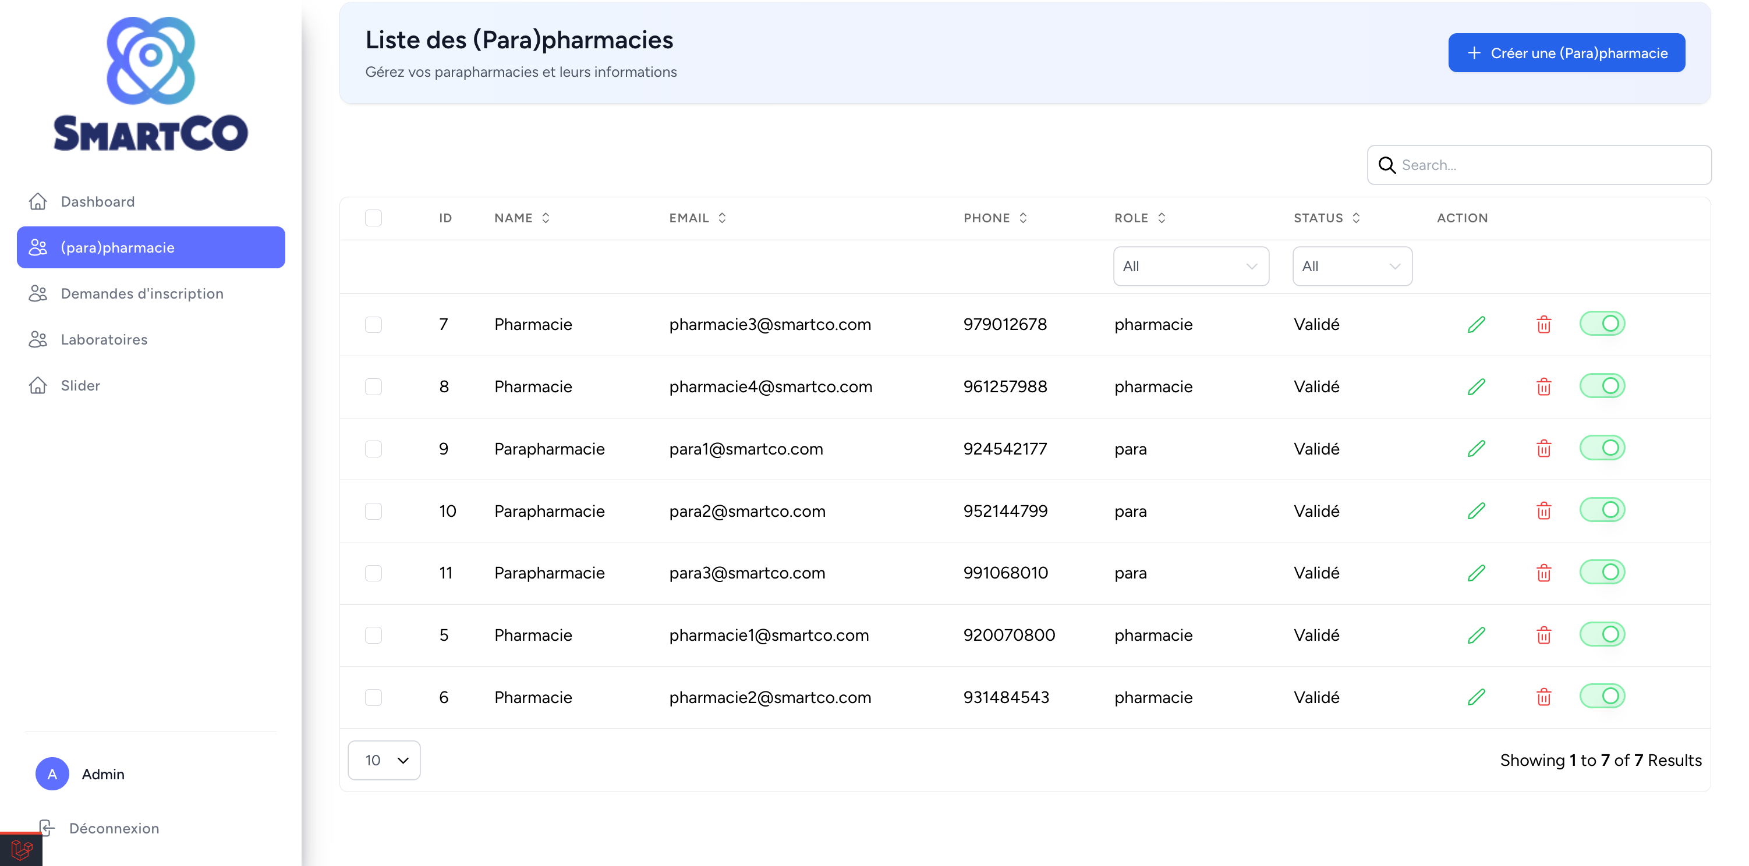Delete pharmacie4@smartco.com using the trash icon
This screenshot has height=866, width=1749.
[x=1543, y=387]
